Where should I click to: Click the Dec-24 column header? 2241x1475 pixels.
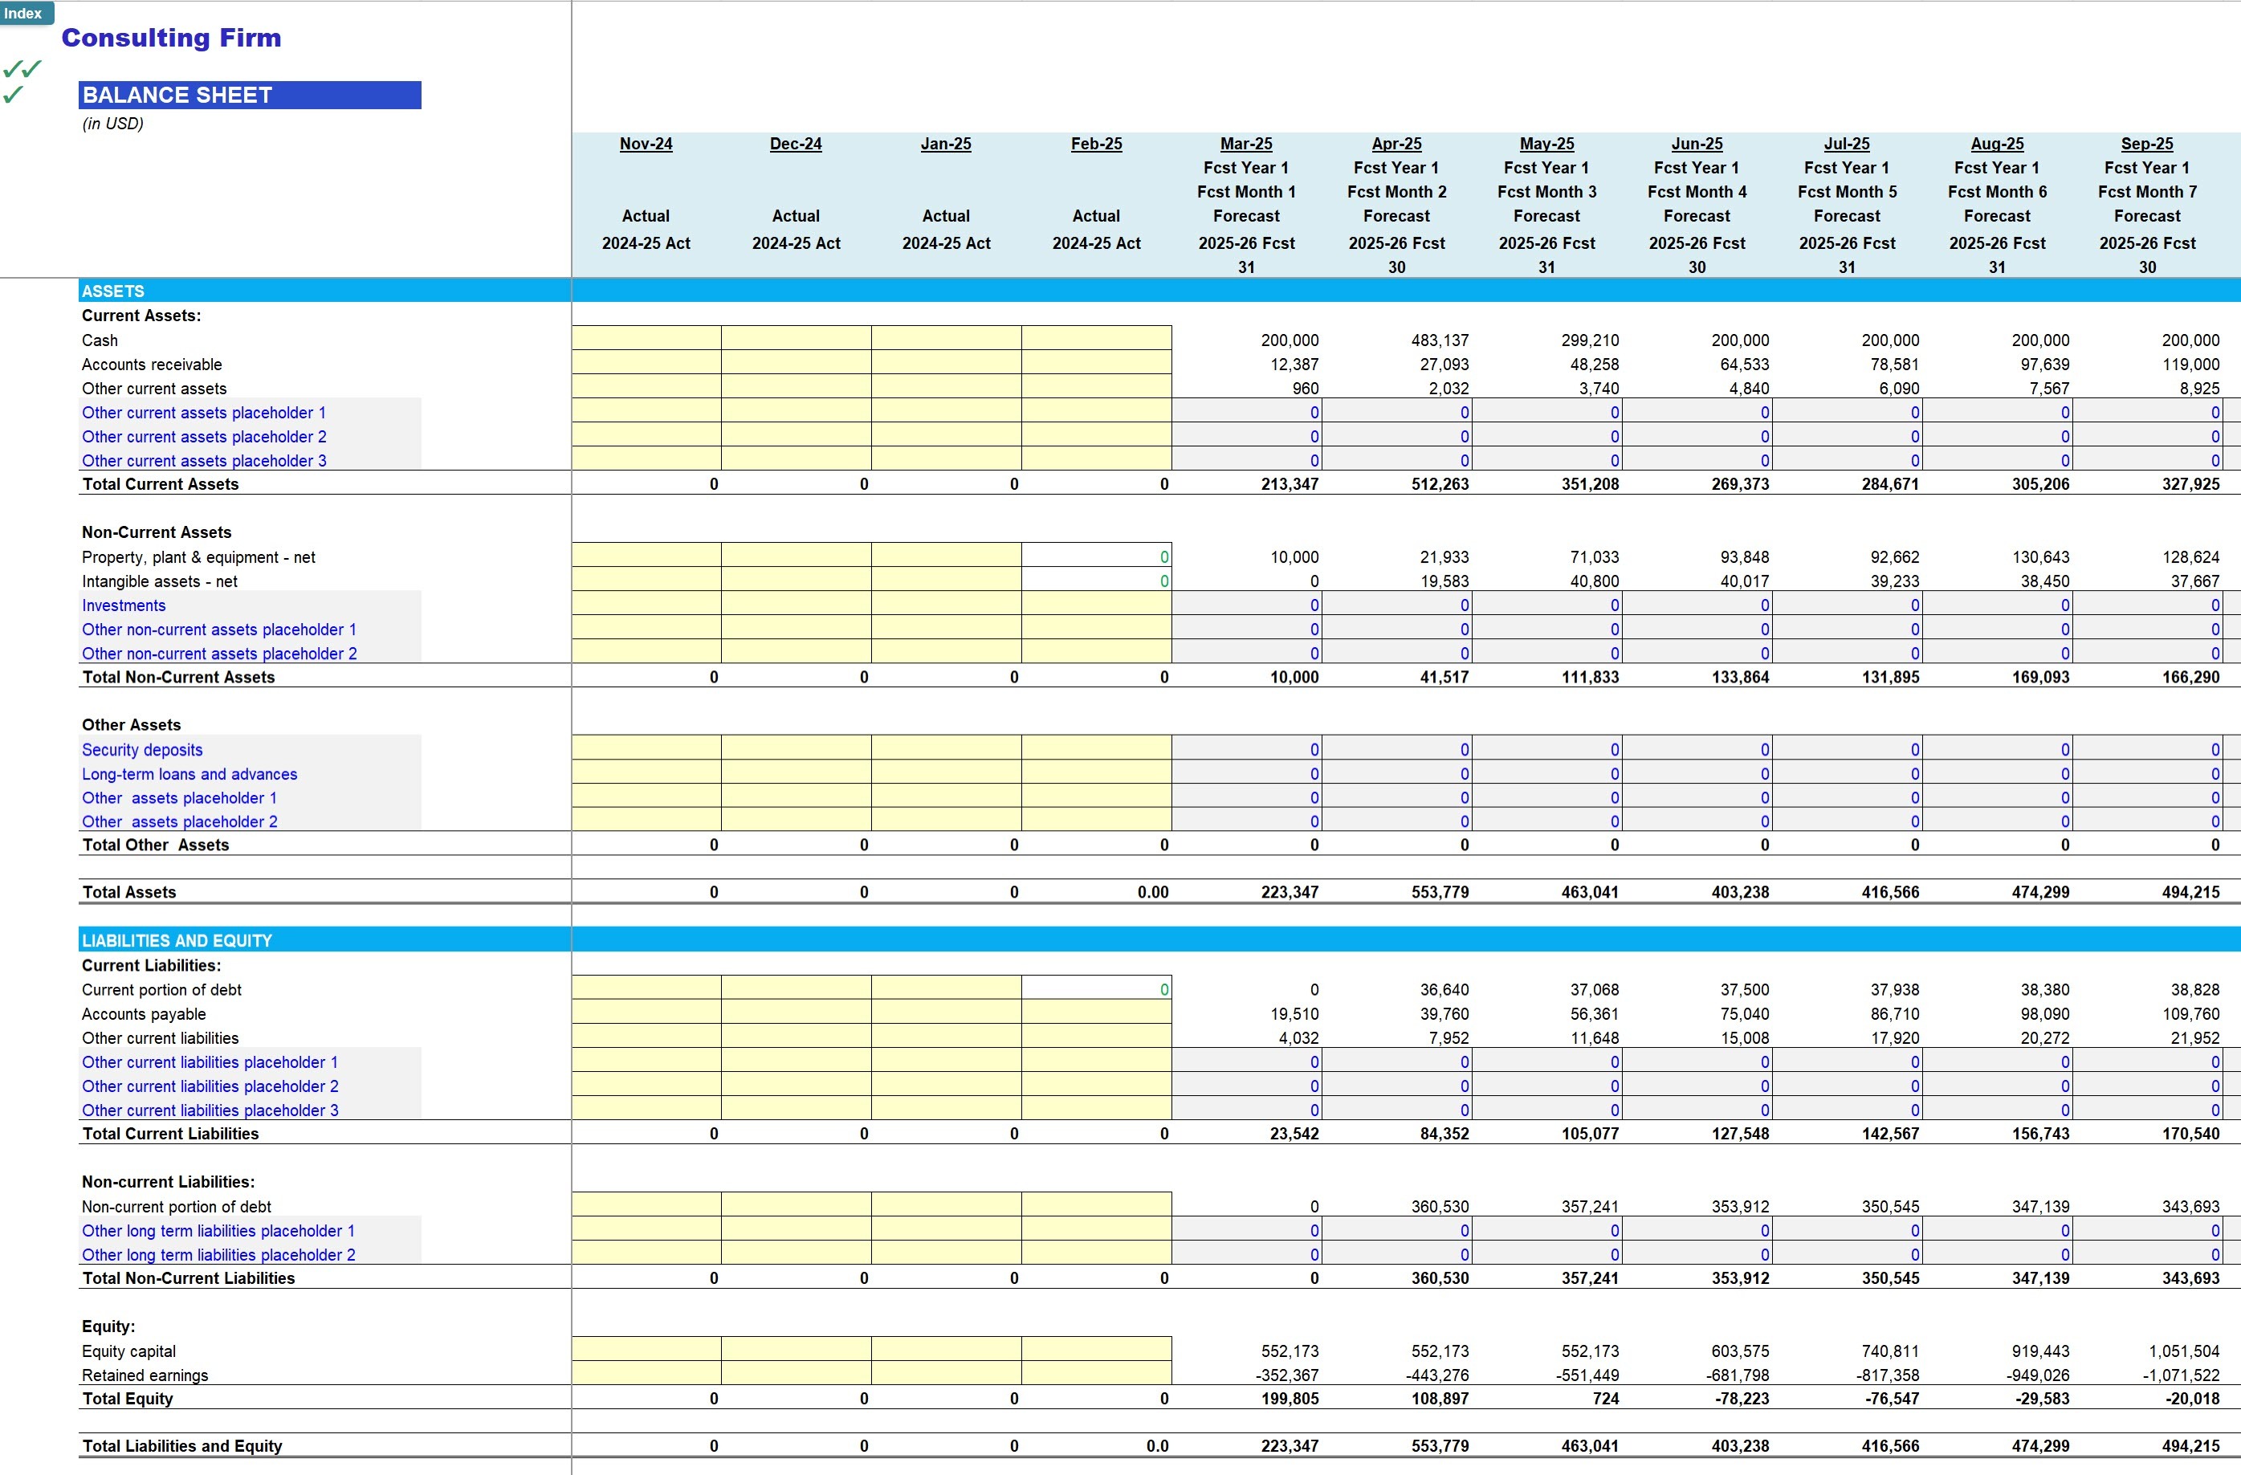pos(796,144)
